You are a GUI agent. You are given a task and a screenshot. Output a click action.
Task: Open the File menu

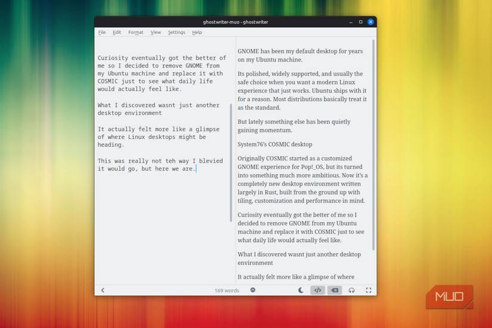101,32
